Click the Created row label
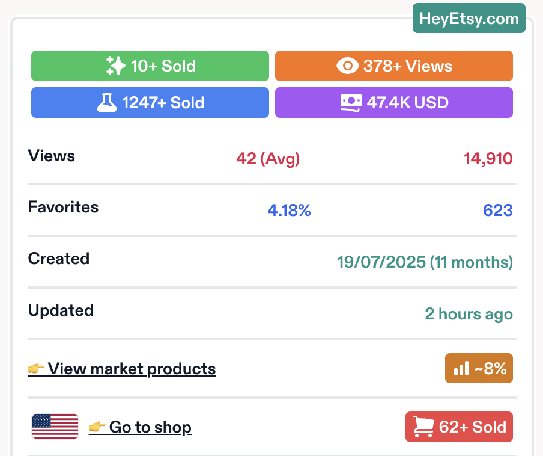The image size is (543, 456). (x=58, y=259)
